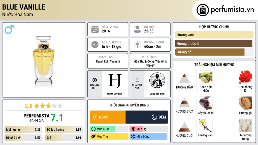Click the person icon beside Độ tuổi

coord(137,29)
